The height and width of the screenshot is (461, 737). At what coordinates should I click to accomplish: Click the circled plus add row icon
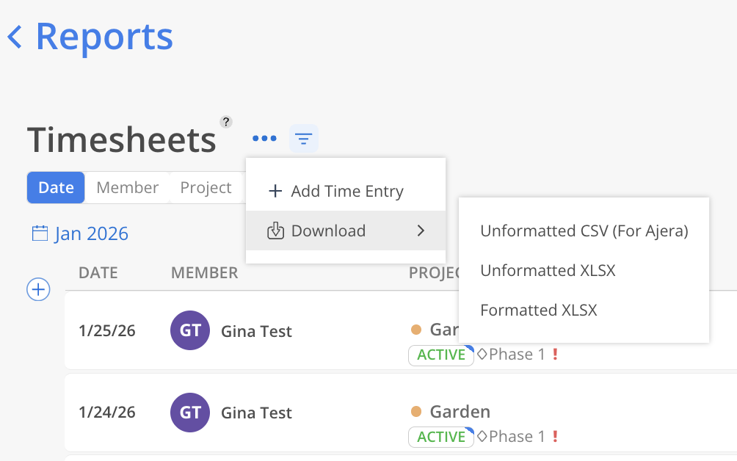pyautogui.click(x=38, y=289)
